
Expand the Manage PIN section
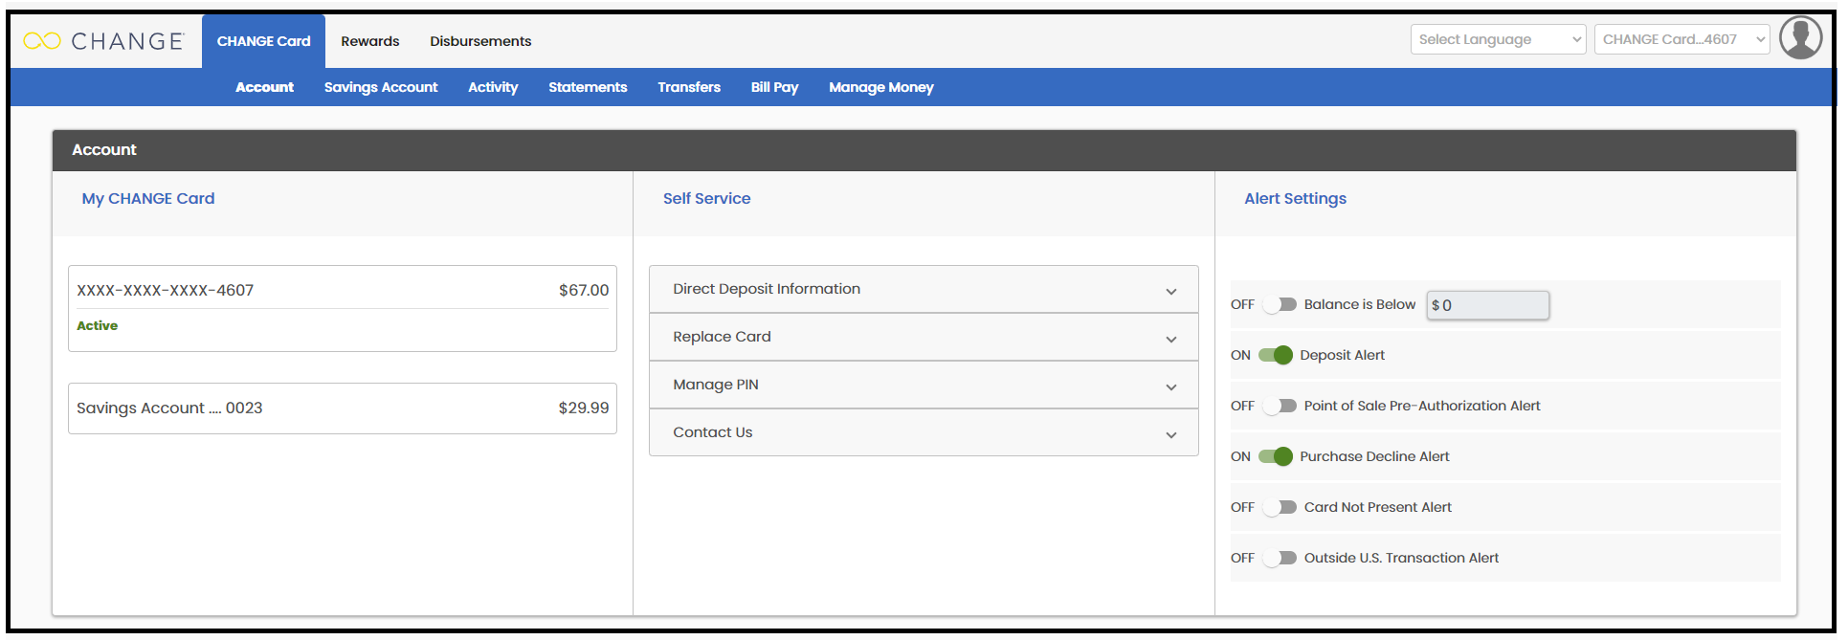click(x=924, y=385)
